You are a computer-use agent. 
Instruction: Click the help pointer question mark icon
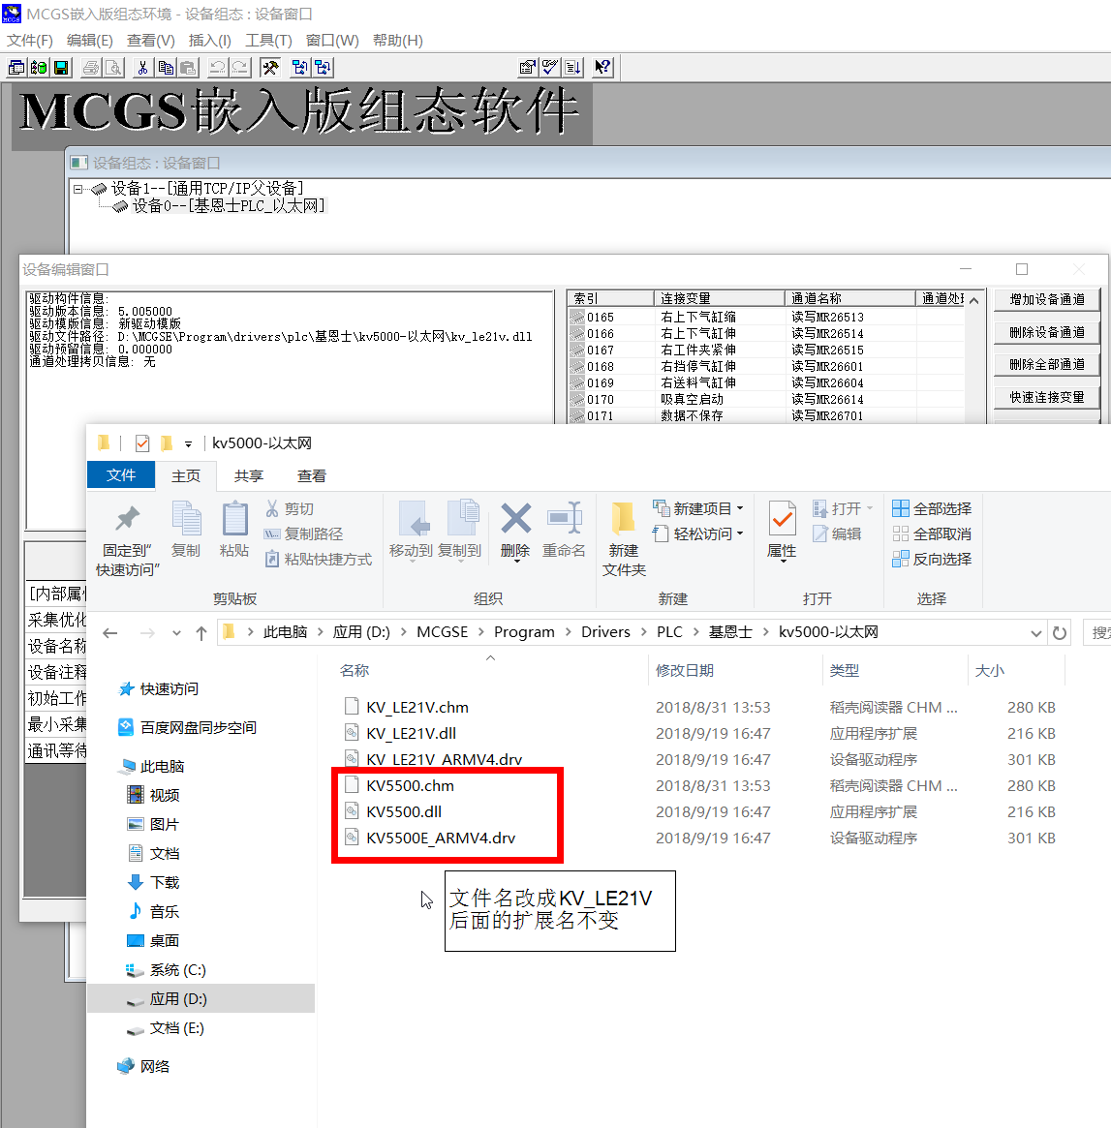coord(602,68)
